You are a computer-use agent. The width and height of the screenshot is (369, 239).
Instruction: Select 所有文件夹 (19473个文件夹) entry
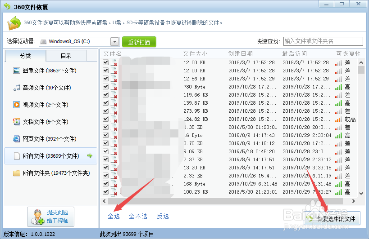coord(50,173)
